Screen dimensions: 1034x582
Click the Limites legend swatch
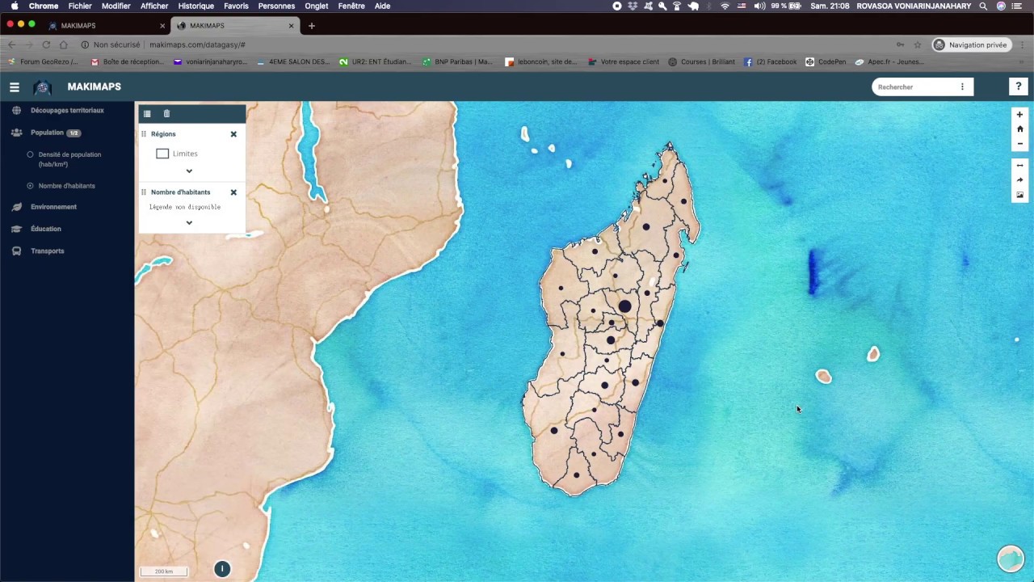point(162,154)
